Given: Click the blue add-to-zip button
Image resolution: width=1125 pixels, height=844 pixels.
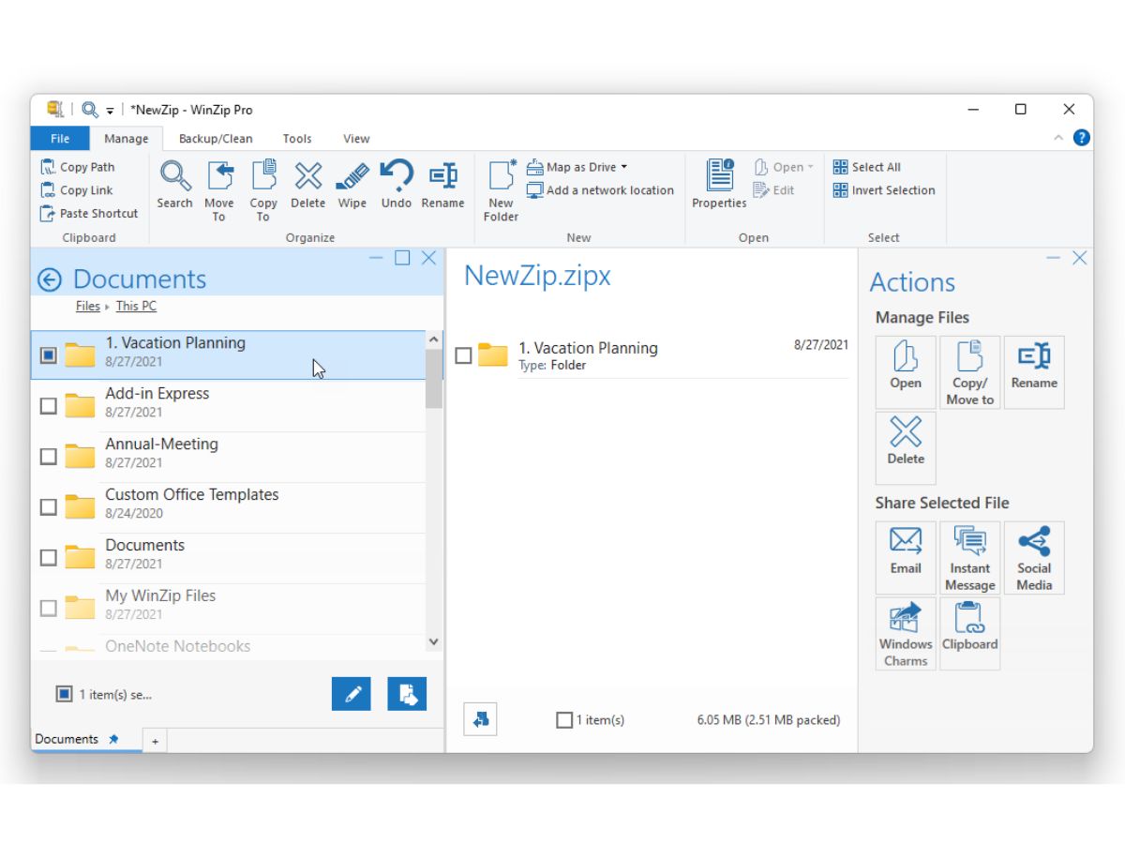Looking at the screenshot, I should point(407,694).
